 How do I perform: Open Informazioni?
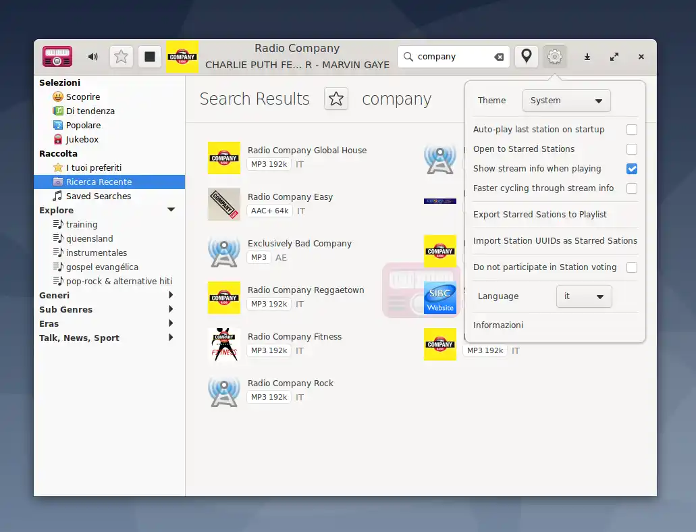tap(498, 325)
